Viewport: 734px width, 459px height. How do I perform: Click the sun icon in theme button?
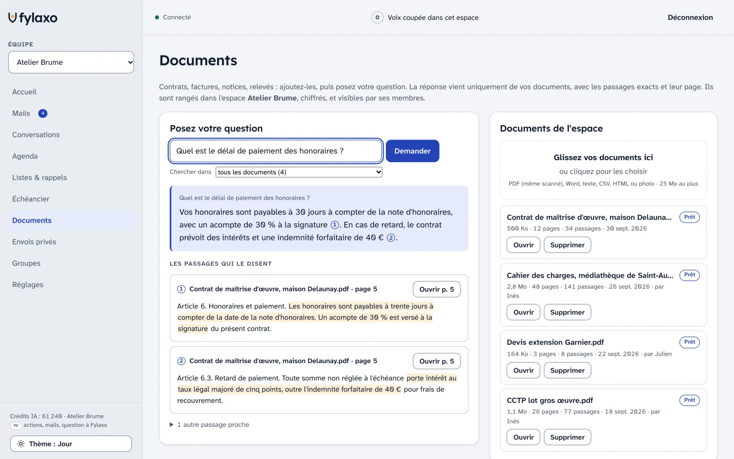[21, 444]
